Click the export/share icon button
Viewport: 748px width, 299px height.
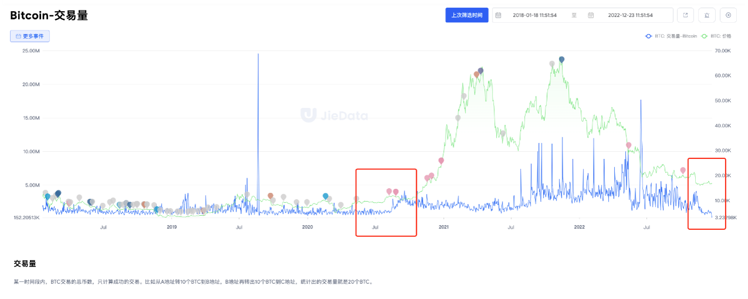pos(685,15)
